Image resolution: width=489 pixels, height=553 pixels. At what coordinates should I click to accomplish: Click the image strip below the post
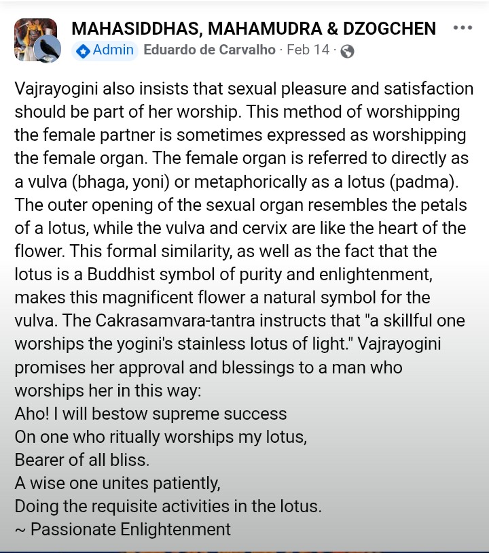244,552
